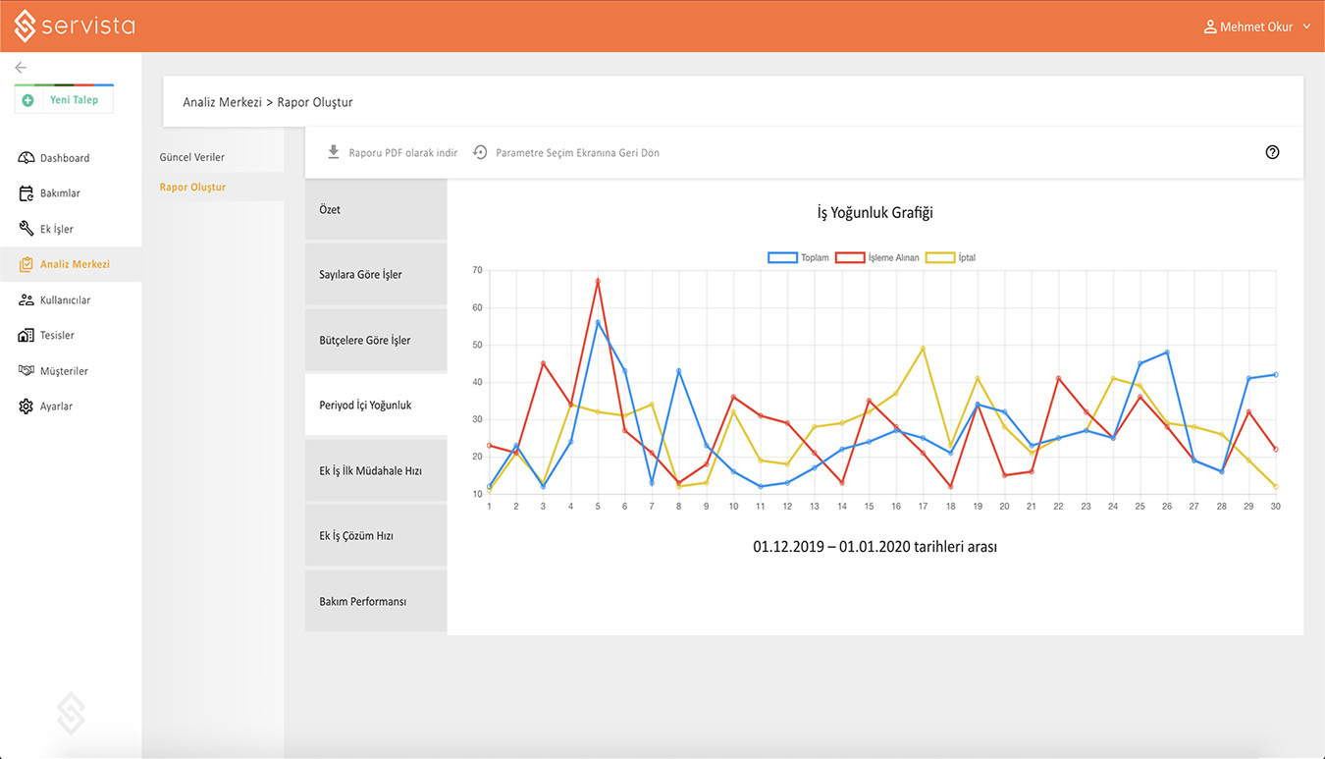Open Ayarlar settings gear icon
Image resolution: width=1325 pixels, height=759 pixels.
[26, 407]
